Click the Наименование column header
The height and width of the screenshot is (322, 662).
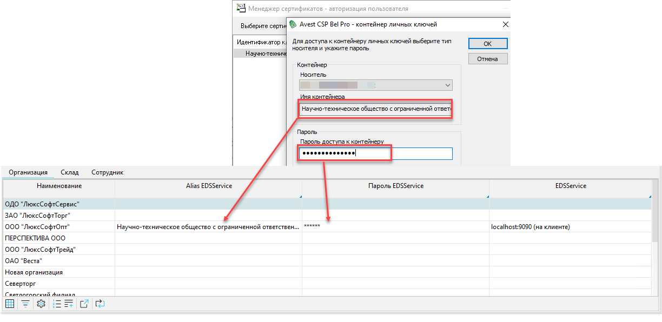(x=59, y=186)
